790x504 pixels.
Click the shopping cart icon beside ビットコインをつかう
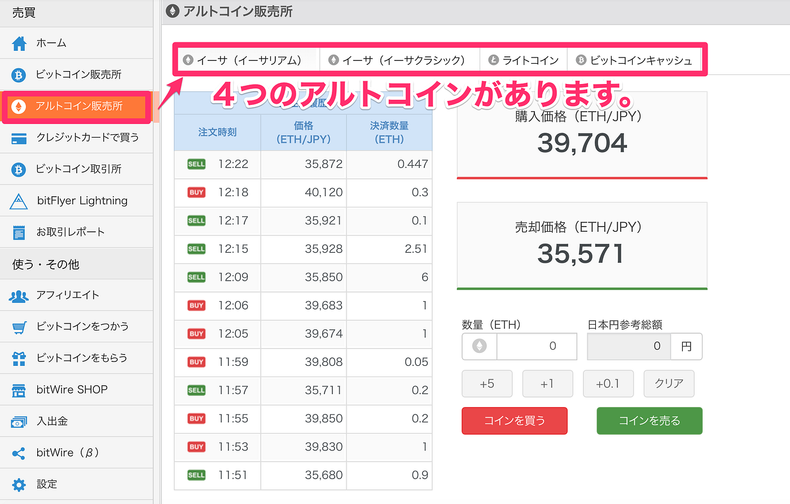[x=19, y=327]
